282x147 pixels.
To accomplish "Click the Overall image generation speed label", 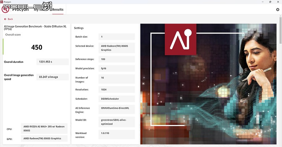I will (x=19, y=77).
